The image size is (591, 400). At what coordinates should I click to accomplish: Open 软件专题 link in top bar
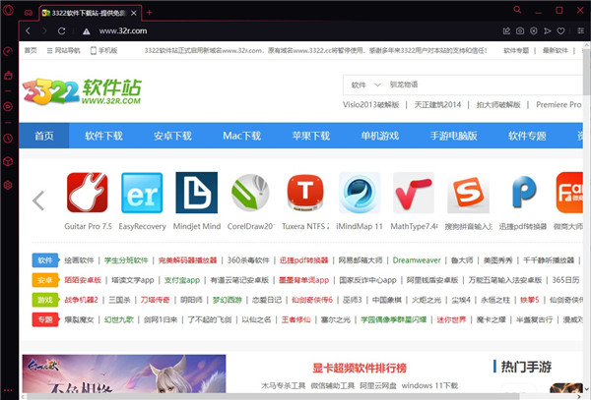pyautogui.click(x=516, y=50)
